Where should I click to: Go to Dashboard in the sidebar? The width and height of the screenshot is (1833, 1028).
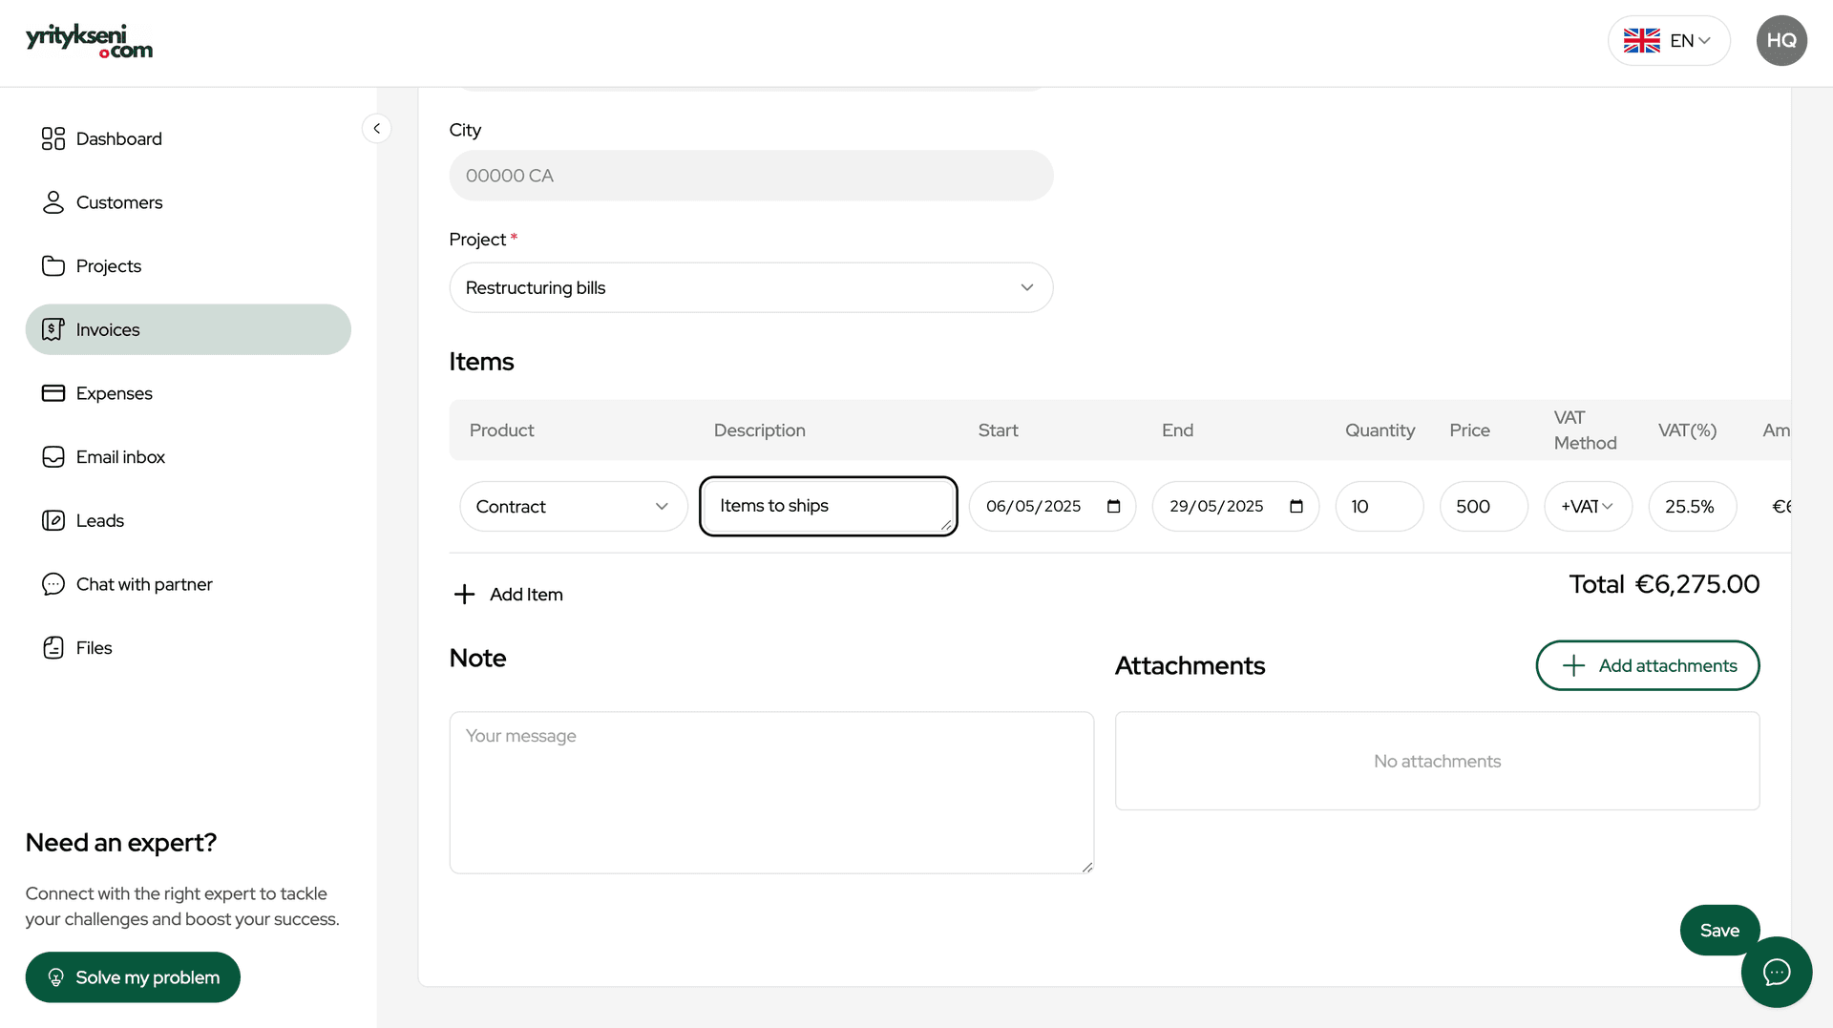click(x=118, y=139)
